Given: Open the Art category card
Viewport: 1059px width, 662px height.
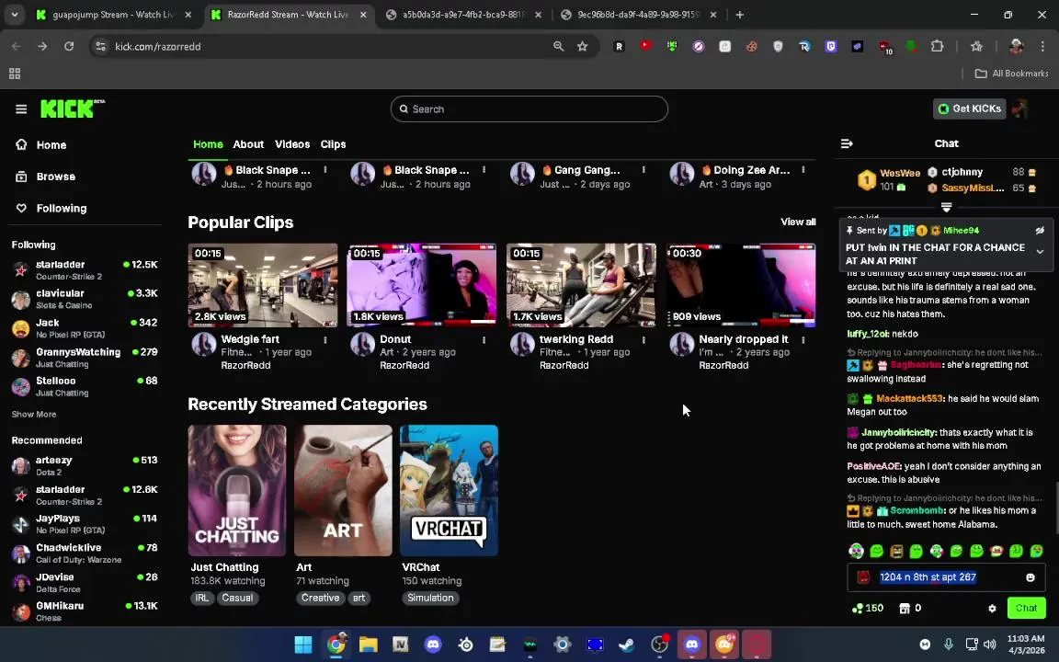Looking at the screenshot, I should [x=343, y=490].
